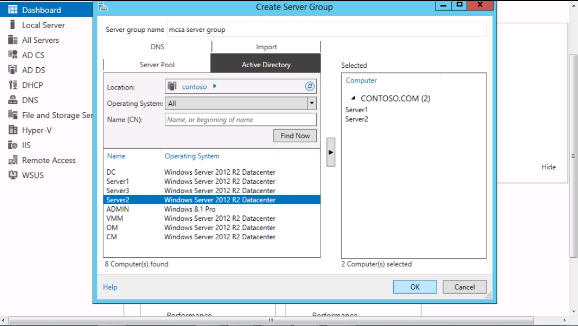Click the horizontal scrollbar at the bottom

coord(271,320)
